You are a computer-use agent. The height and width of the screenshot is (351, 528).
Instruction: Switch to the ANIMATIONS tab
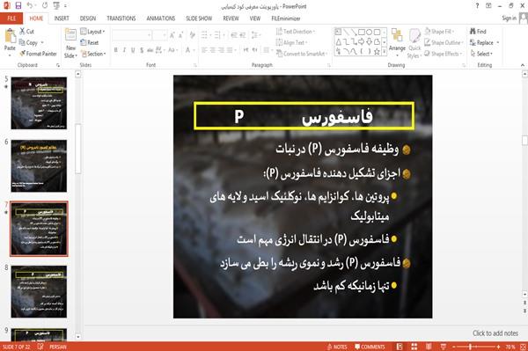click(x=161, y=18)
